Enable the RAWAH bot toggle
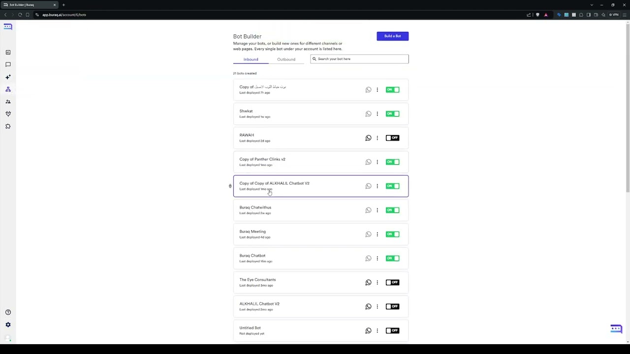Viewport: 630px width, 354px height. point(392,138)
